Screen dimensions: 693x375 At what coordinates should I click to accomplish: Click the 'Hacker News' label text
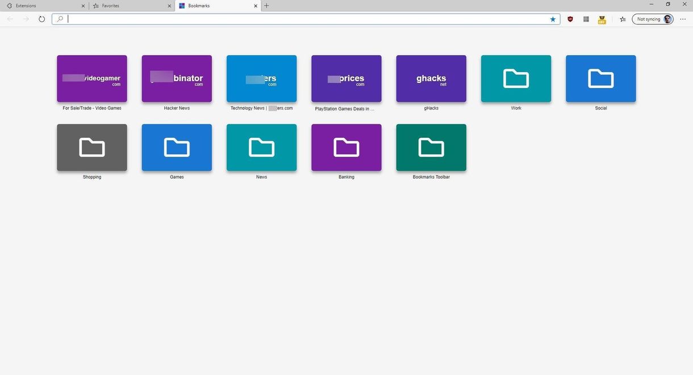coord(177,108)
